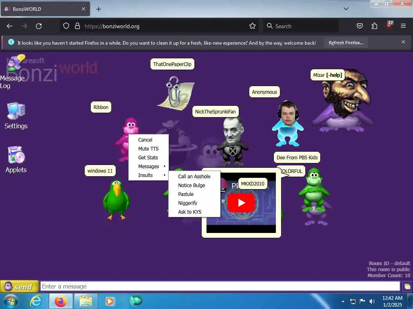Expand the Insults submenu

click(x=148, y=175)
